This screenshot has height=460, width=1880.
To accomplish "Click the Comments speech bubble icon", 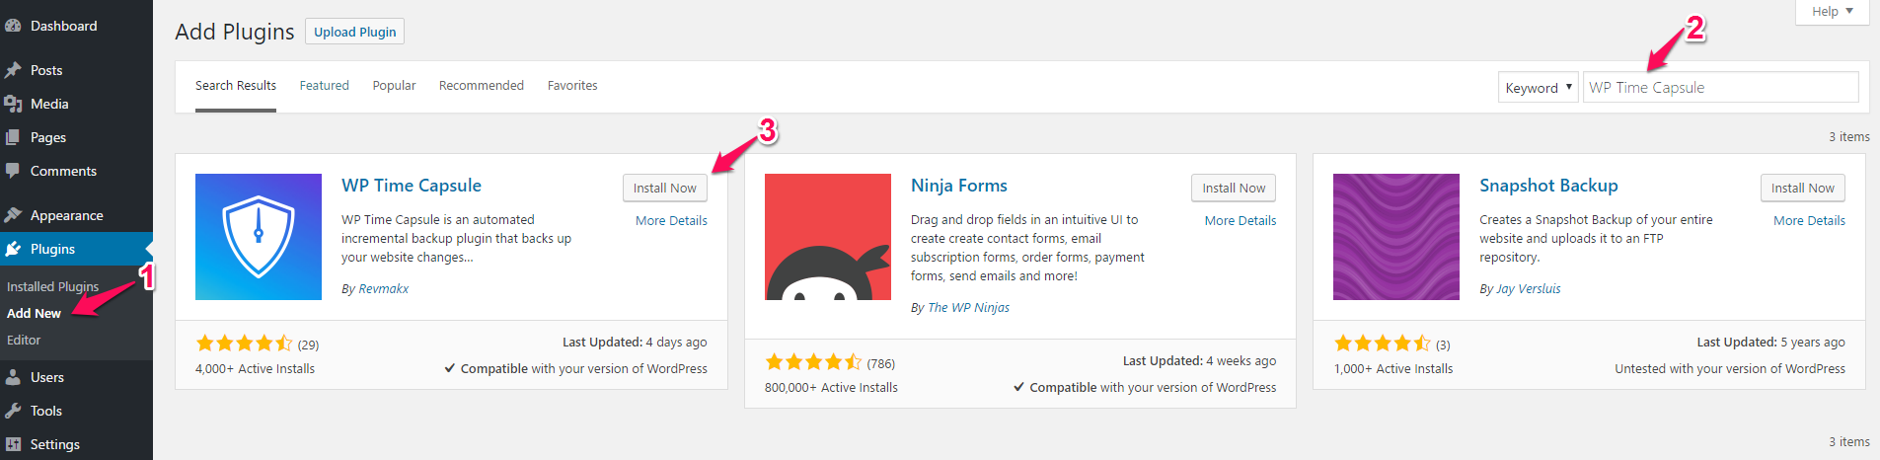I will tap(13, 171).
